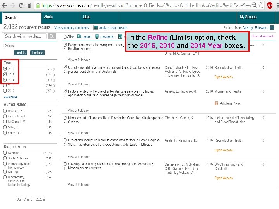Screen dimensions: 279x209
Task: Click the browser back arrow
Action: [x=4, y=5]
